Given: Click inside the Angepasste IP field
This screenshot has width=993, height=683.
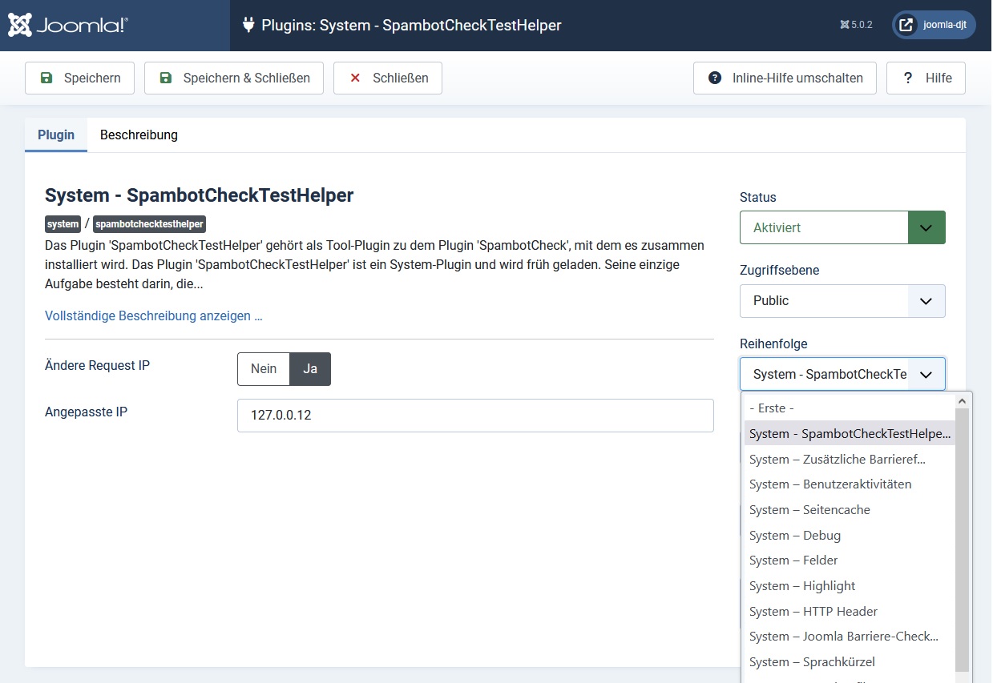Looking at the screenshot, I should 474,416.
